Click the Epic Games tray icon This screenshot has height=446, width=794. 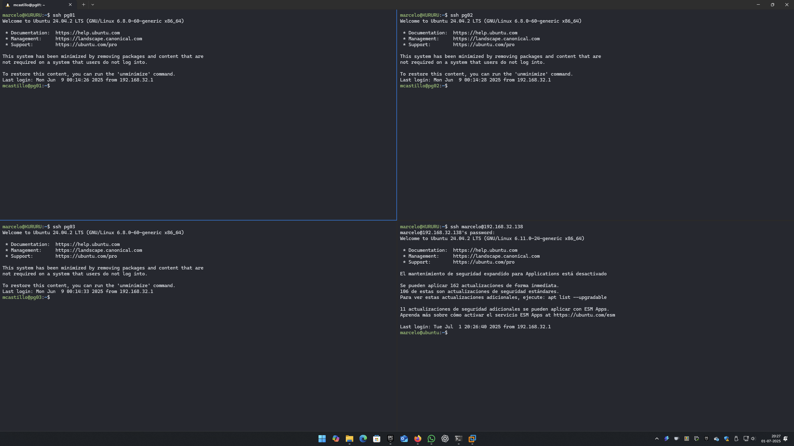(x=706, y=439)
